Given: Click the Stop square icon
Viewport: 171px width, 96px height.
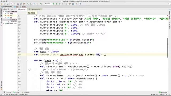Looking at the screenshot, I should [63, 4].
